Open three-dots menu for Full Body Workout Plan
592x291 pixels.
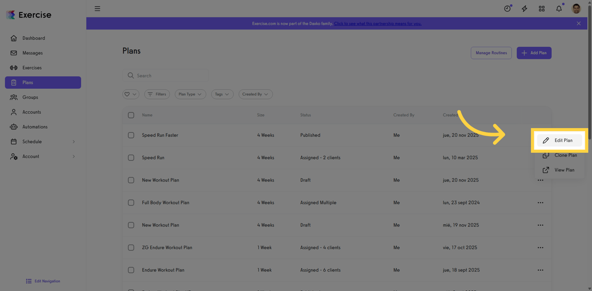[540, 203]
